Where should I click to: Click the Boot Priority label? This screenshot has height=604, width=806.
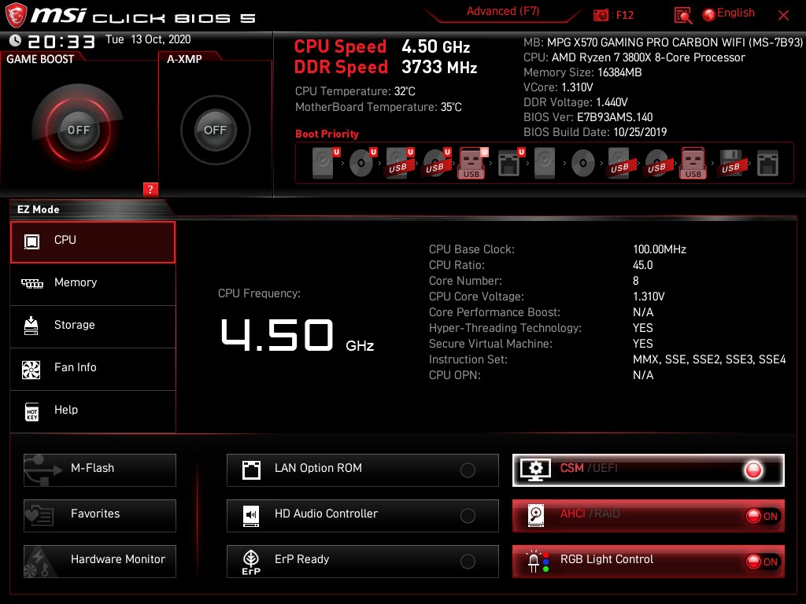[327, 134]
